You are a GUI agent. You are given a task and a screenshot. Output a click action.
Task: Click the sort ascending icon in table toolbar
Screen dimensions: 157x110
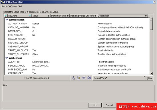click(x=73, y=78)
